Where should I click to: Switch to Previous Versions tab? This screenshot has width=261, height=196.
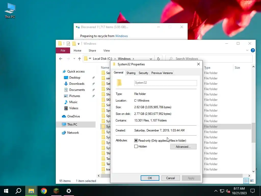162,73
